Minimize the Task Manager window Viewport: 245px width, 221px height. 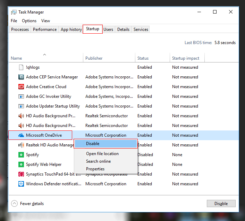click(199, 12)
